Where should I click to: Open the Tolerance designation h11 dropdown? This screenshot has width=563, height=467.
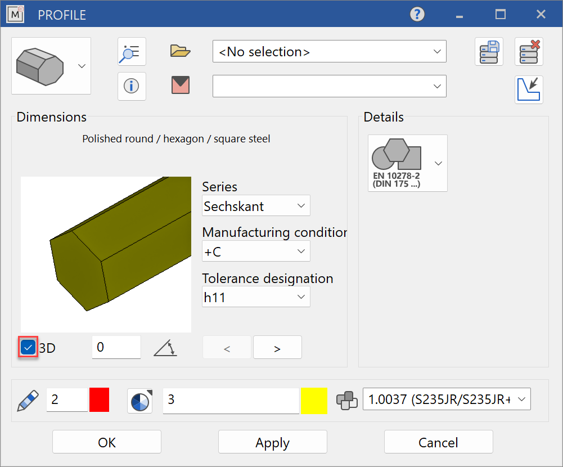pos(256,297)
